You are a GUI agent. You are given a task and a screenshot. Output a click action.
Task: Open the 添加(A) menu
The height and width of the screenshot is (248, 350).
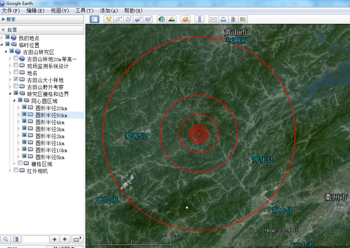pos(109,10)
